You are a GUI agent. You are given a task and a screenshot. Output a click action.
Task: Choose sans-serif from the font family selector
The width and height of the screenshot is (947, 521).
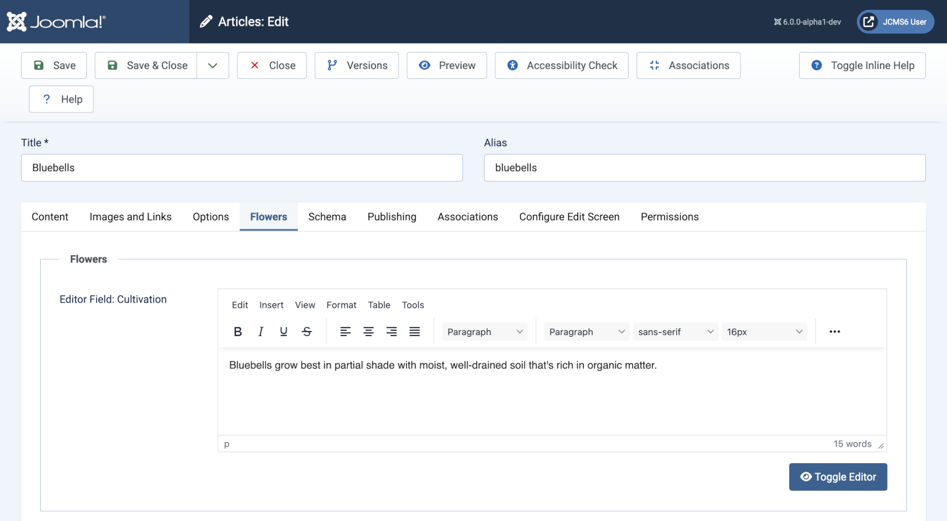pos(675,332)
